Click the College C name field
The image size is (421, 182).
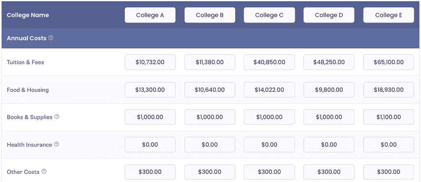(269, 15)
